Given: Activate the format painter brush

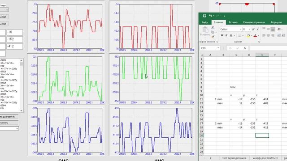Looking at the screenshot, I should click(213, 37).
